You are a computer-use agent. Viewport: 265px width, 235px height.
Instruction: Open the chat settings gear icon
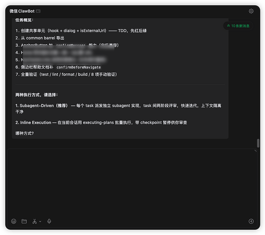[x=251, y=11]
